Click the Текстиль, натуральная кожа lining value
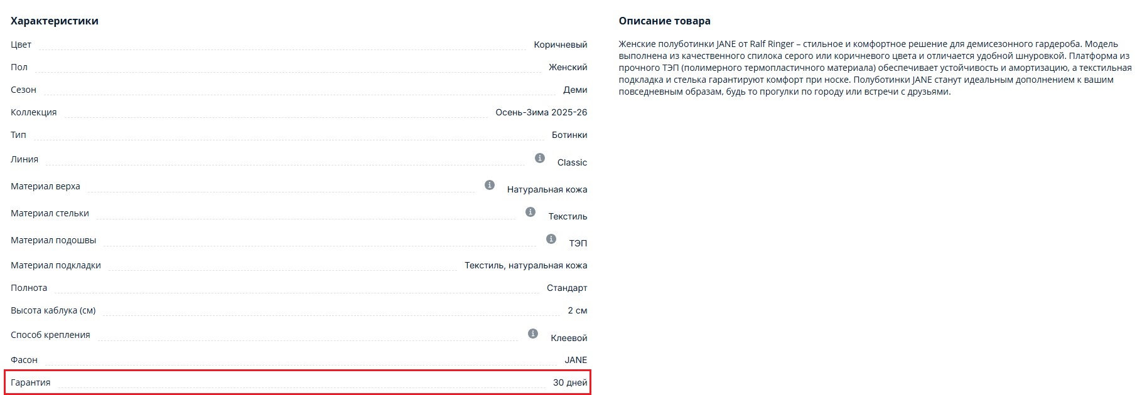The width and height of the screenshot is (1147, 395). coord(525,265)
